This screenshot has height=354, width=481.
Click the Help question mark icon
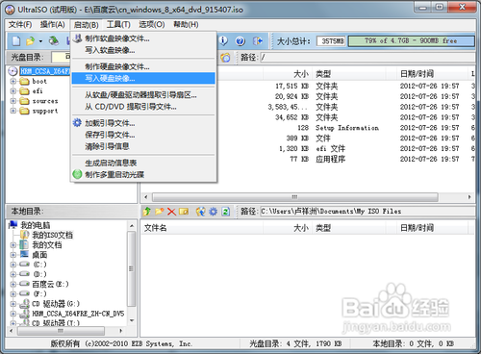coord(240,40)
